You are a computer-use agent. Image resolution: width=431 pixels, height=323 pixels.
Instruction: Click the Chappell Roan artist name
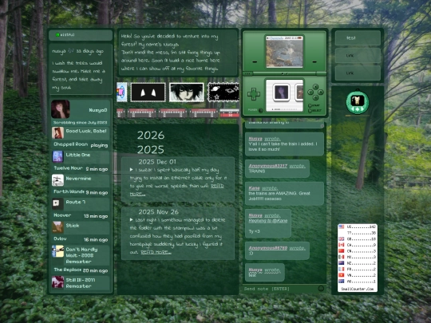coord(71,144)
